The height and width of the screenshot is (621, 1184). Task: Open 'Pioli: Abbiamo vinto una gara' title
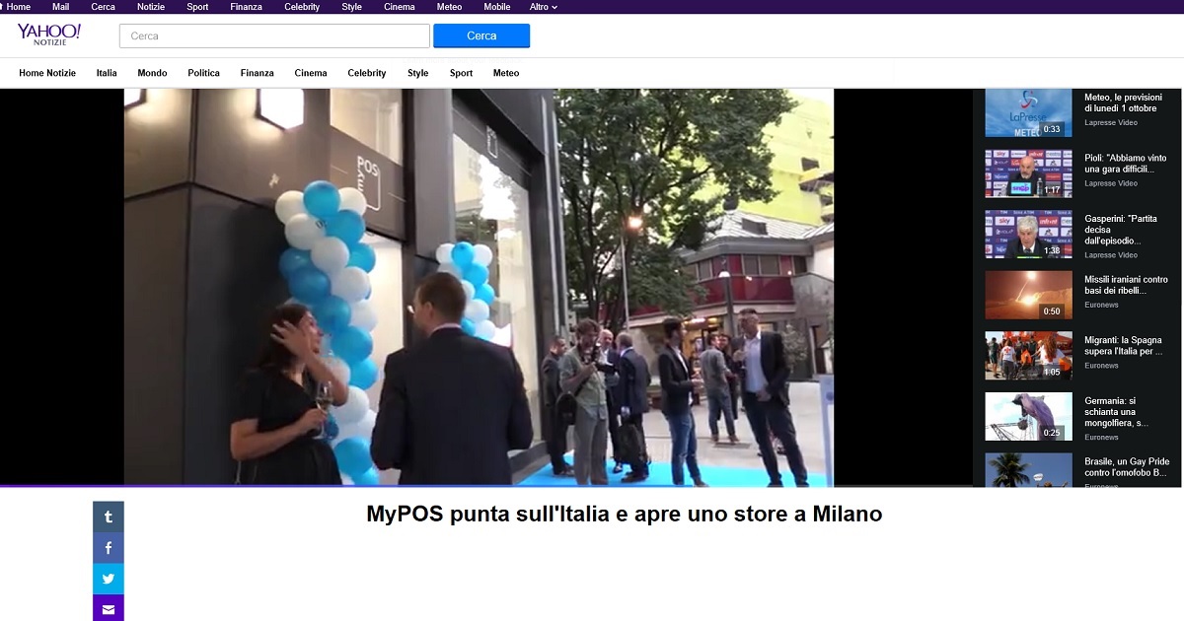[1126, 164]
